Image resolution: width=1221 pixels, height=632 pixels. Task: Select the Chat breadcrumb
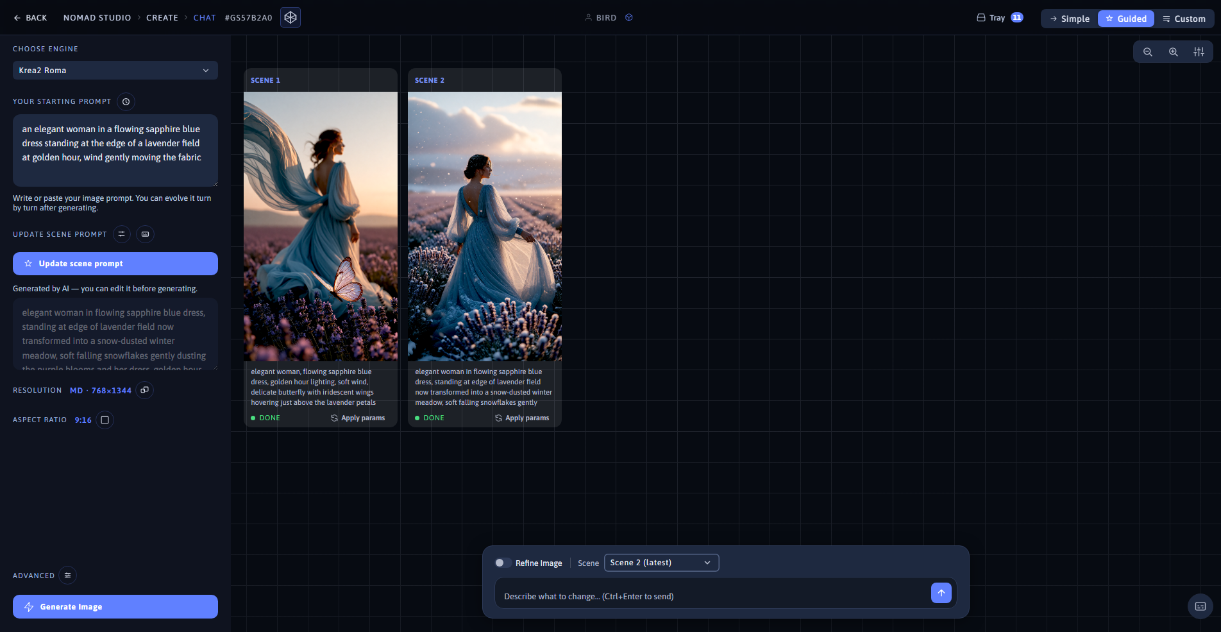pyautogui.click(x=205, y=17)
